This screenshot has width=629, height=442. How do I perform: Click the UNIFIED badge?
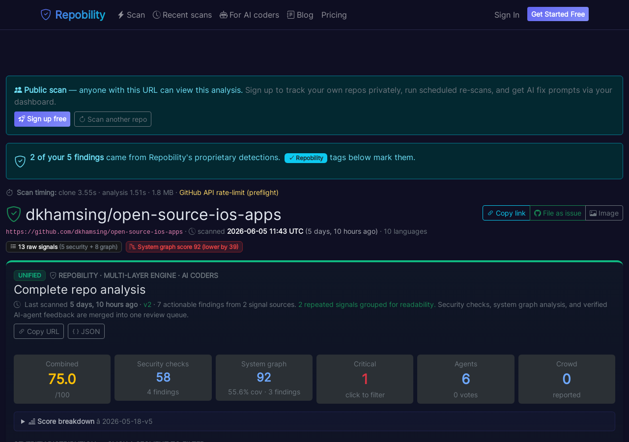click(29, 276)
